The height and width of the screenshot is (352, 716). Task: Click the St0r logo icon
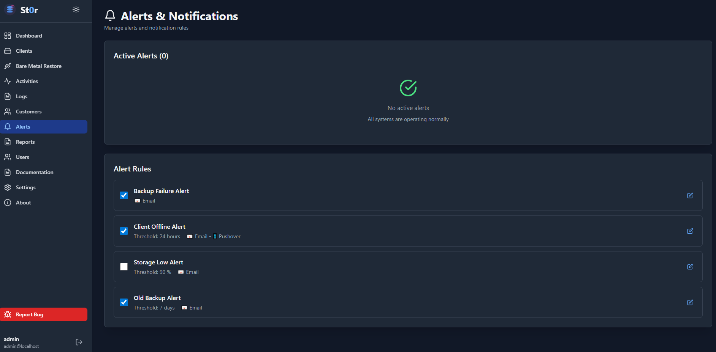coord(10,9)
